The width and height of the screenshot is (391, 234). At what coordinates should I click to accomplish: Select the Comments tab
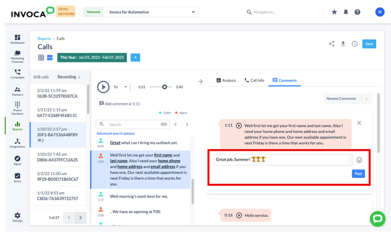284,80
